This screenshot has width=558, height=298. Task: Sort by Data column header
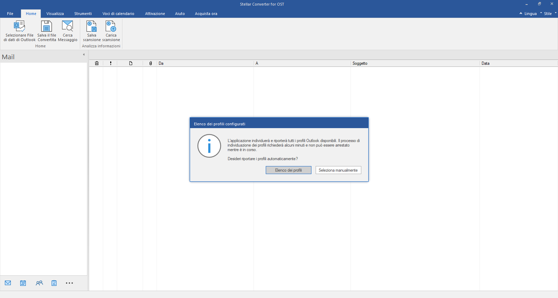tap(519, 63)
